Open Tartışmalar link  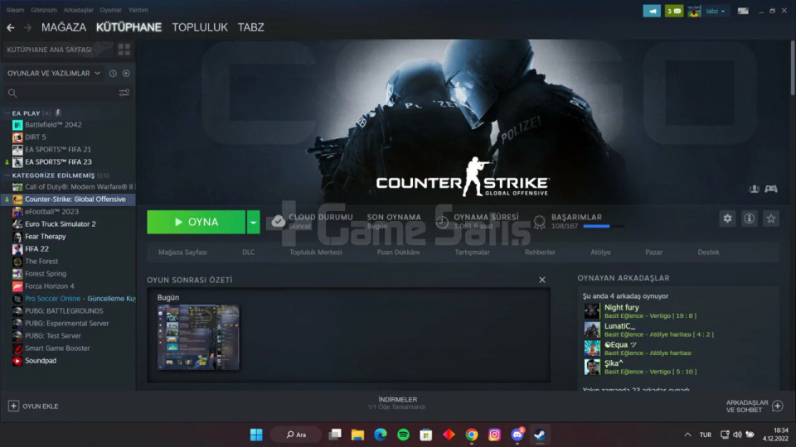pos(472,252)
